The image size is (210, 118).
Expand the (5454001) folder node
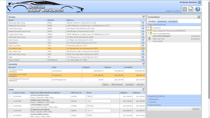click(x=148, y=27)
